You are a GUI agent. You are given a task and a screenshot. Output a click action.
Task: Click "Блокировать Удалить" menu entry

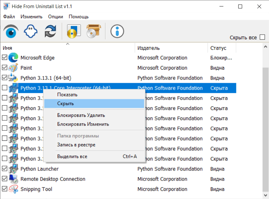(x=81, y=115)
